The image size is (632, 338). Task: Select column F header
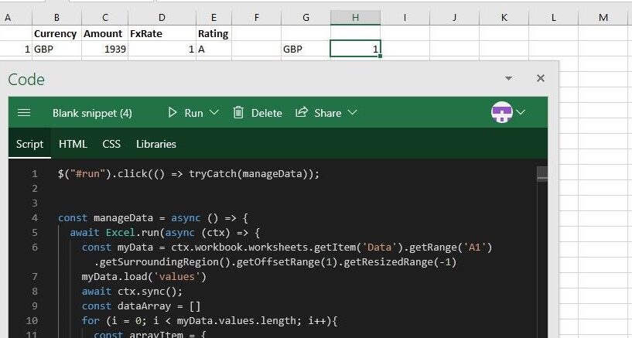tap(256, 17)
